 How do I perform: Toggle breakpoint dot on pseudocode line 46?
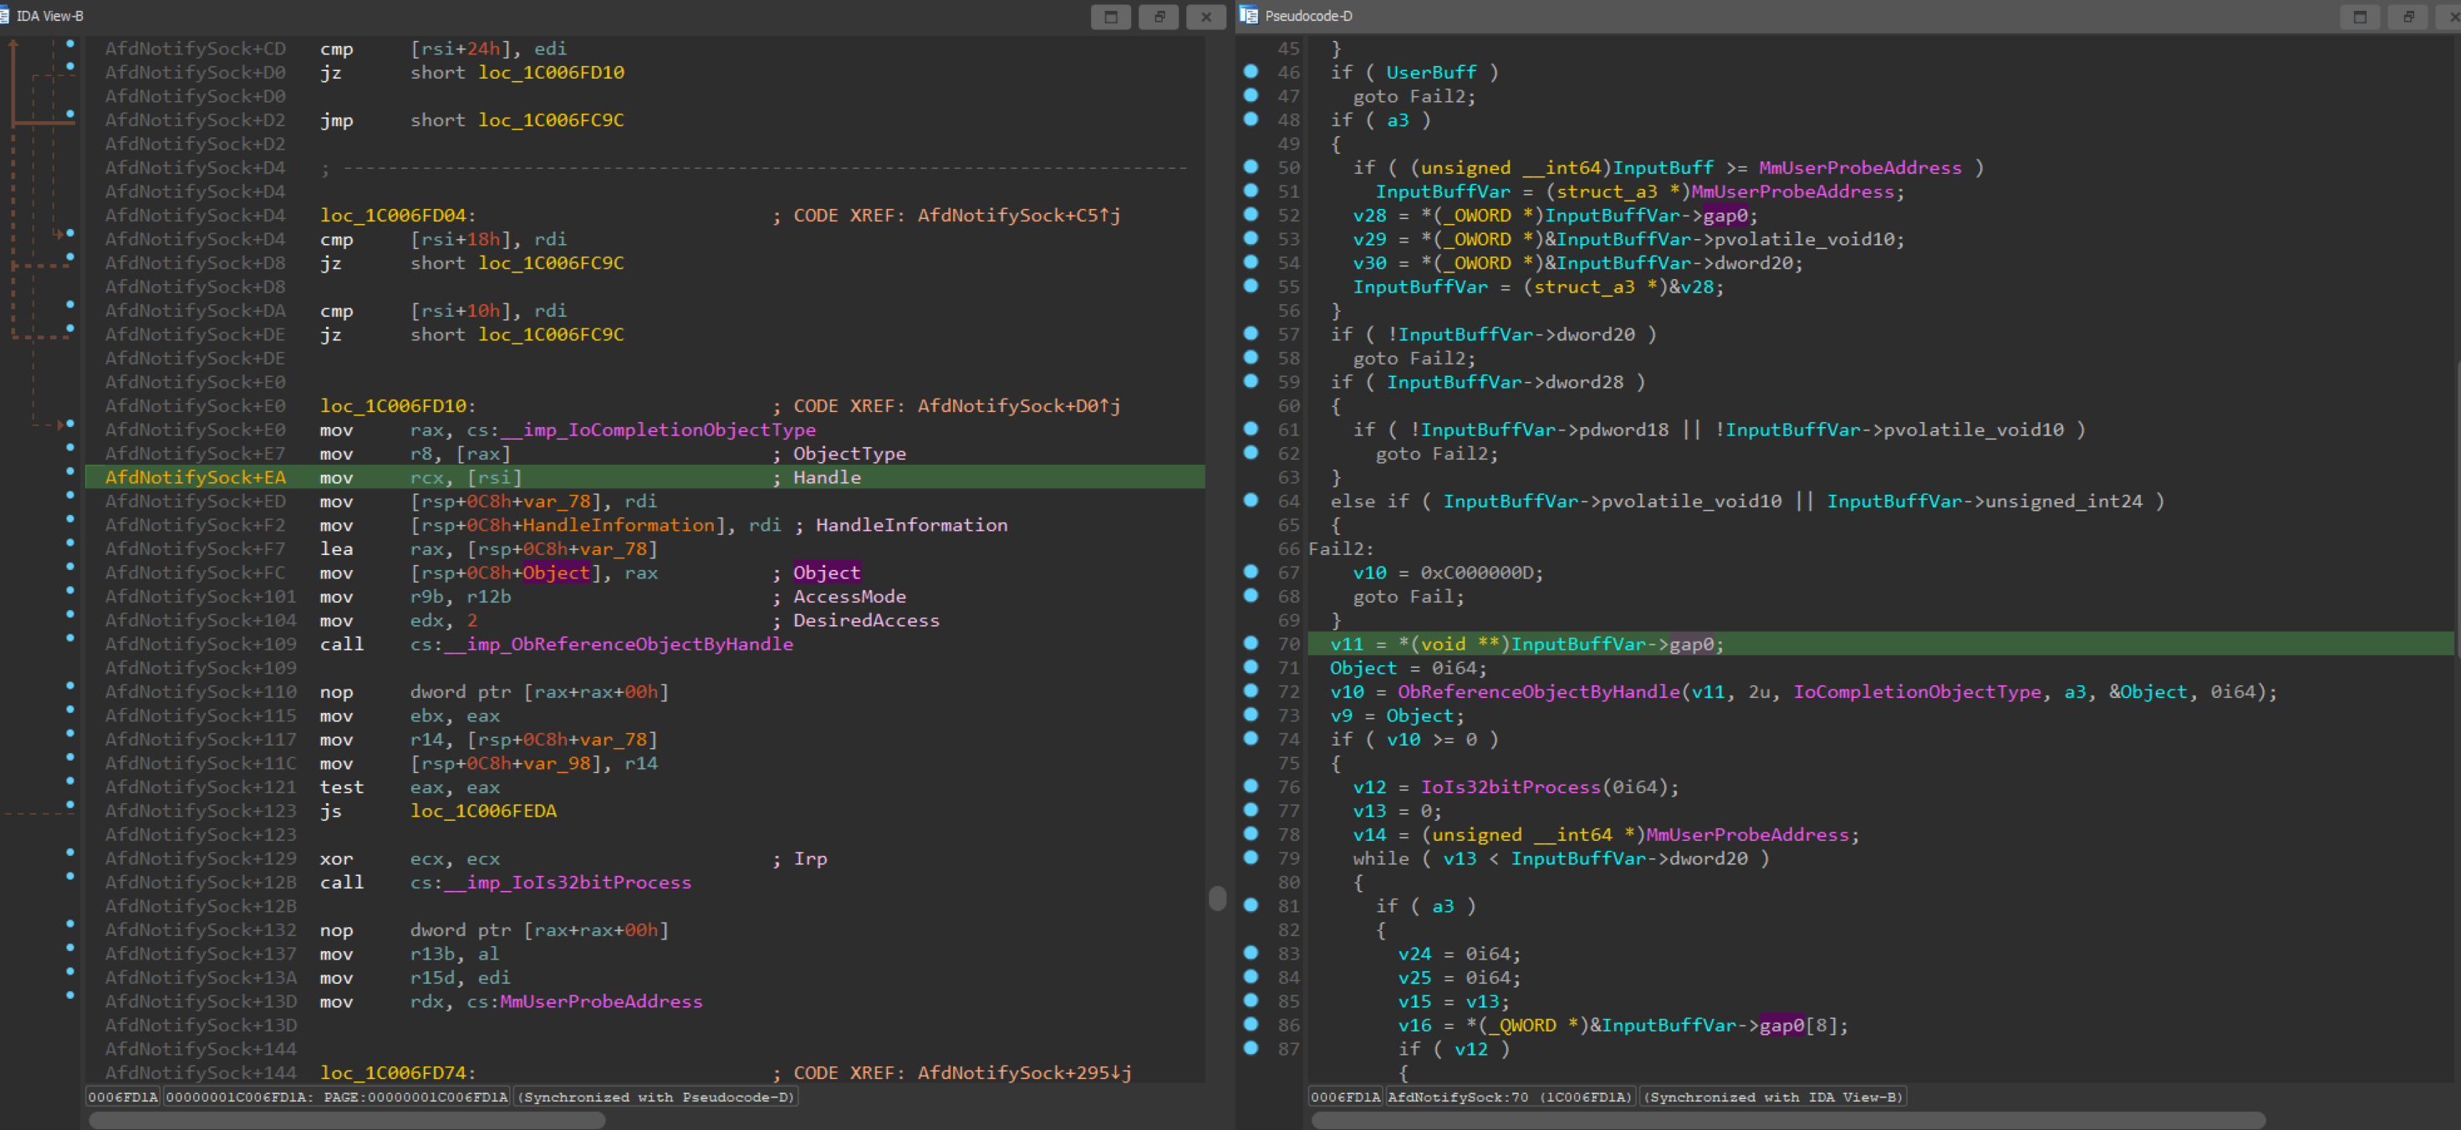[1251, 72]
